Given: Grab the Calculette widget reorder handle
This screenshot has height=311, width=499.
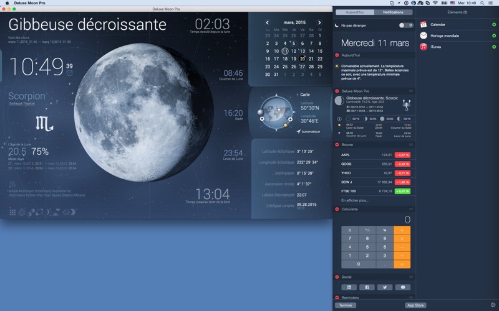Looking at the screenshot, I should point(411,209).
